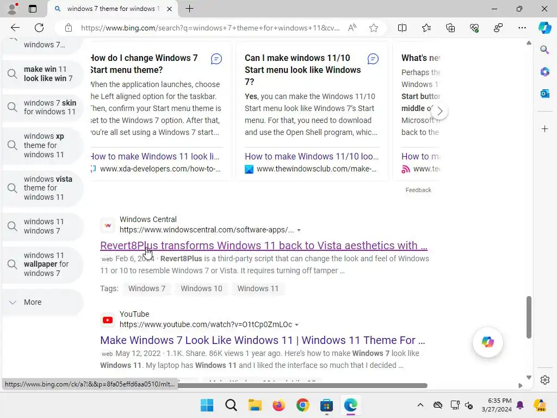Show hidden system tray icons
The image size is (557, 418).
[420, 405]
